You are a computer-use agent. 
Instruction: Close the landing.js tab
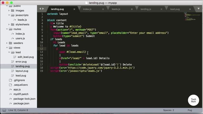(161, 9)
